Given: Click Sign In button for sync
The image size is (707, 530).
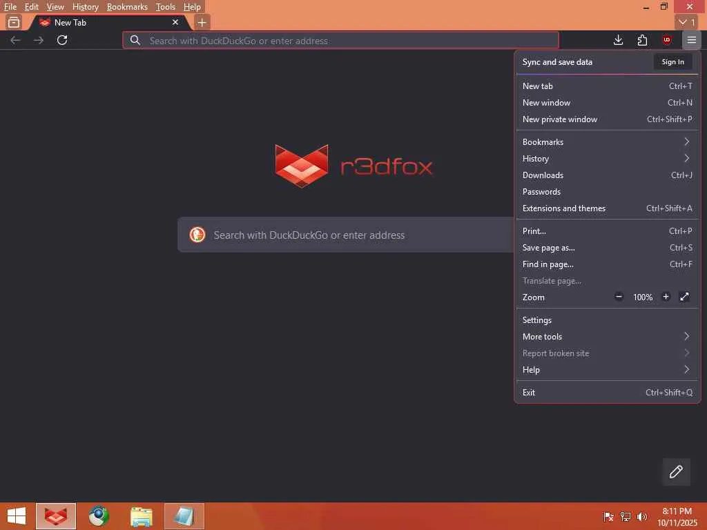Looking at the screenshot, I should (x=672, y=61).
